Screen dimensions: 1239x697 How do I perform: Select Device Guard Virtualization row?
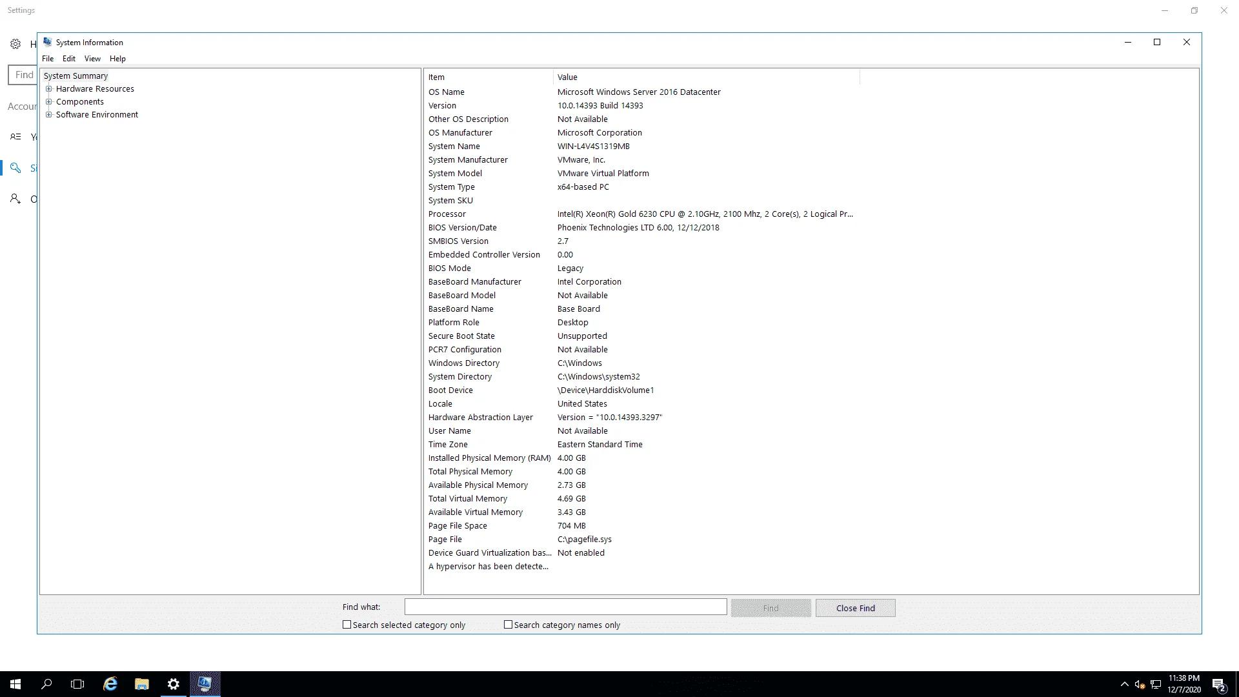pos(490,553)
